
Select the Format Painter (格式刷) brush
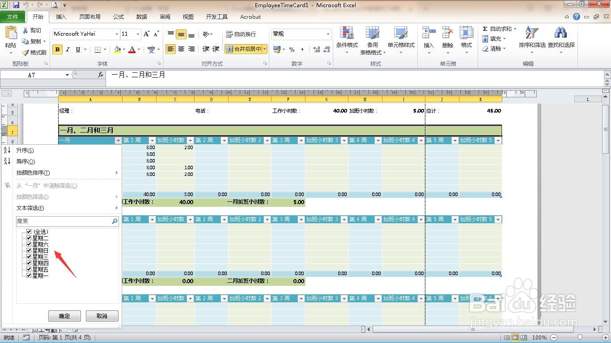(x=25, y=52)
